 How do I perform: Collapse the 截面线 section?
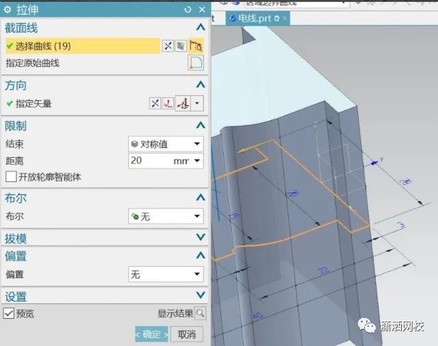pyautogui.click(x=201, y=27)
